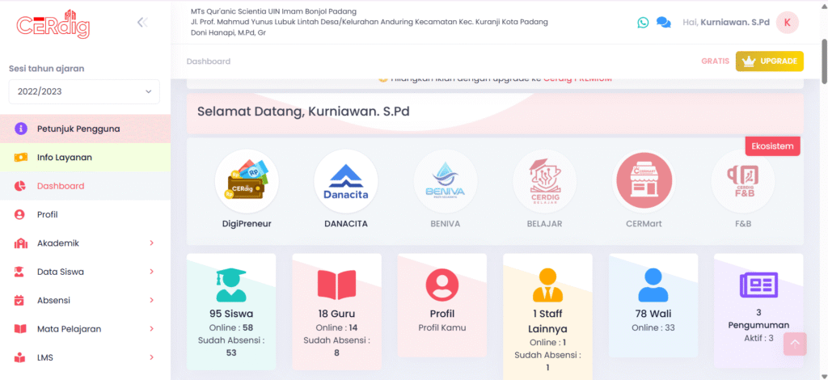Viewport: 828px width, 380px height.
Task: Select Dashboard in the sidebar
Action: [85, 186]
